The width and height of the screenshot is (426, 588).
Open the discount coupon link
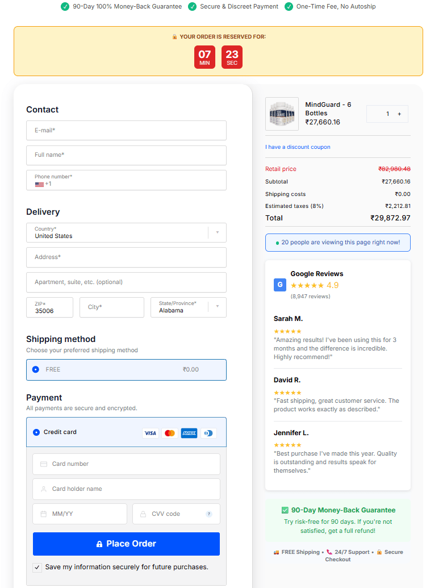298,147
